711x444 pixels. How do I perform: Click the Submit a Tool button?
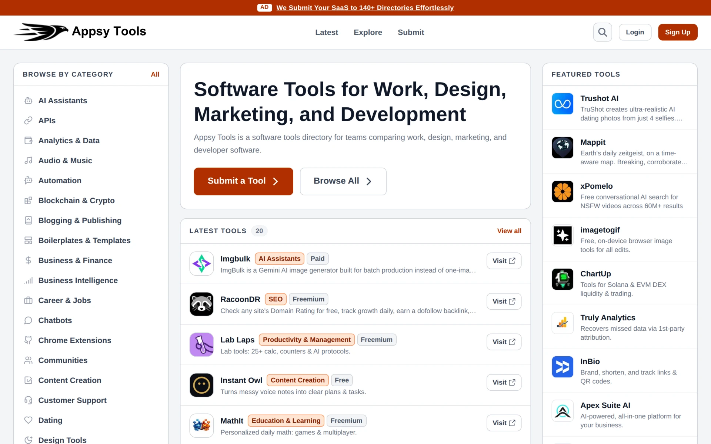click(x=243, y=181)
